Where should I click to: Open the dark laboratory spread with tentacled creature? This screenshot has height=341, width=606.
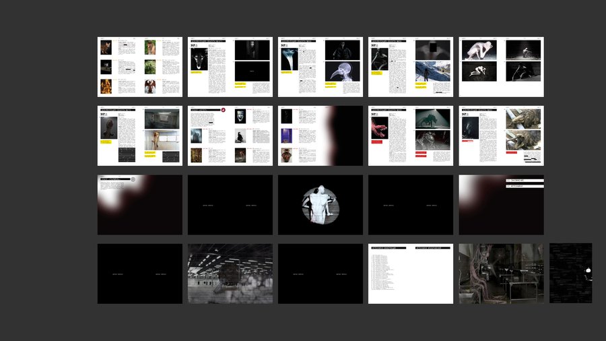[501, 274]
